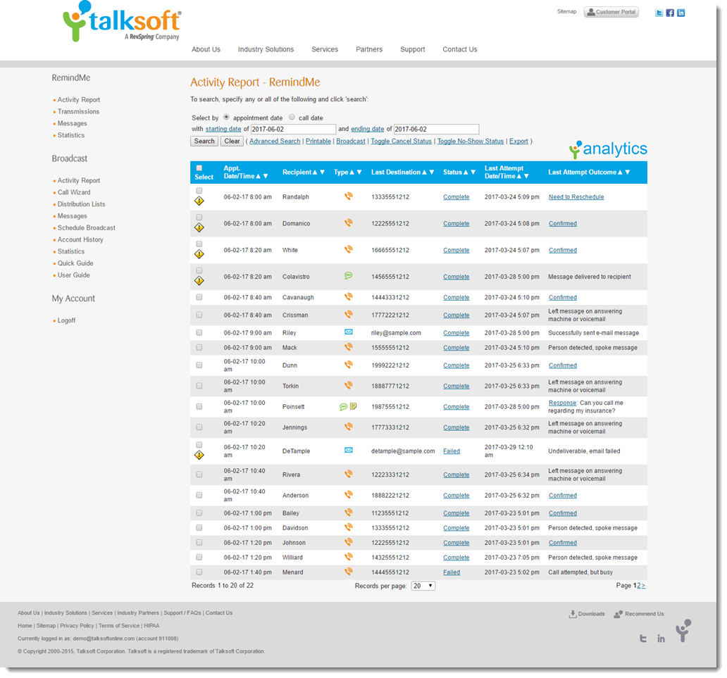
Task: Click phone call icon for Menard
Action: point(348,572)
